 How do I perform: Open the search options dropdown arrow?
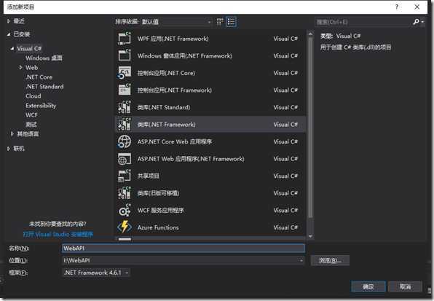[x=422, y=22]
